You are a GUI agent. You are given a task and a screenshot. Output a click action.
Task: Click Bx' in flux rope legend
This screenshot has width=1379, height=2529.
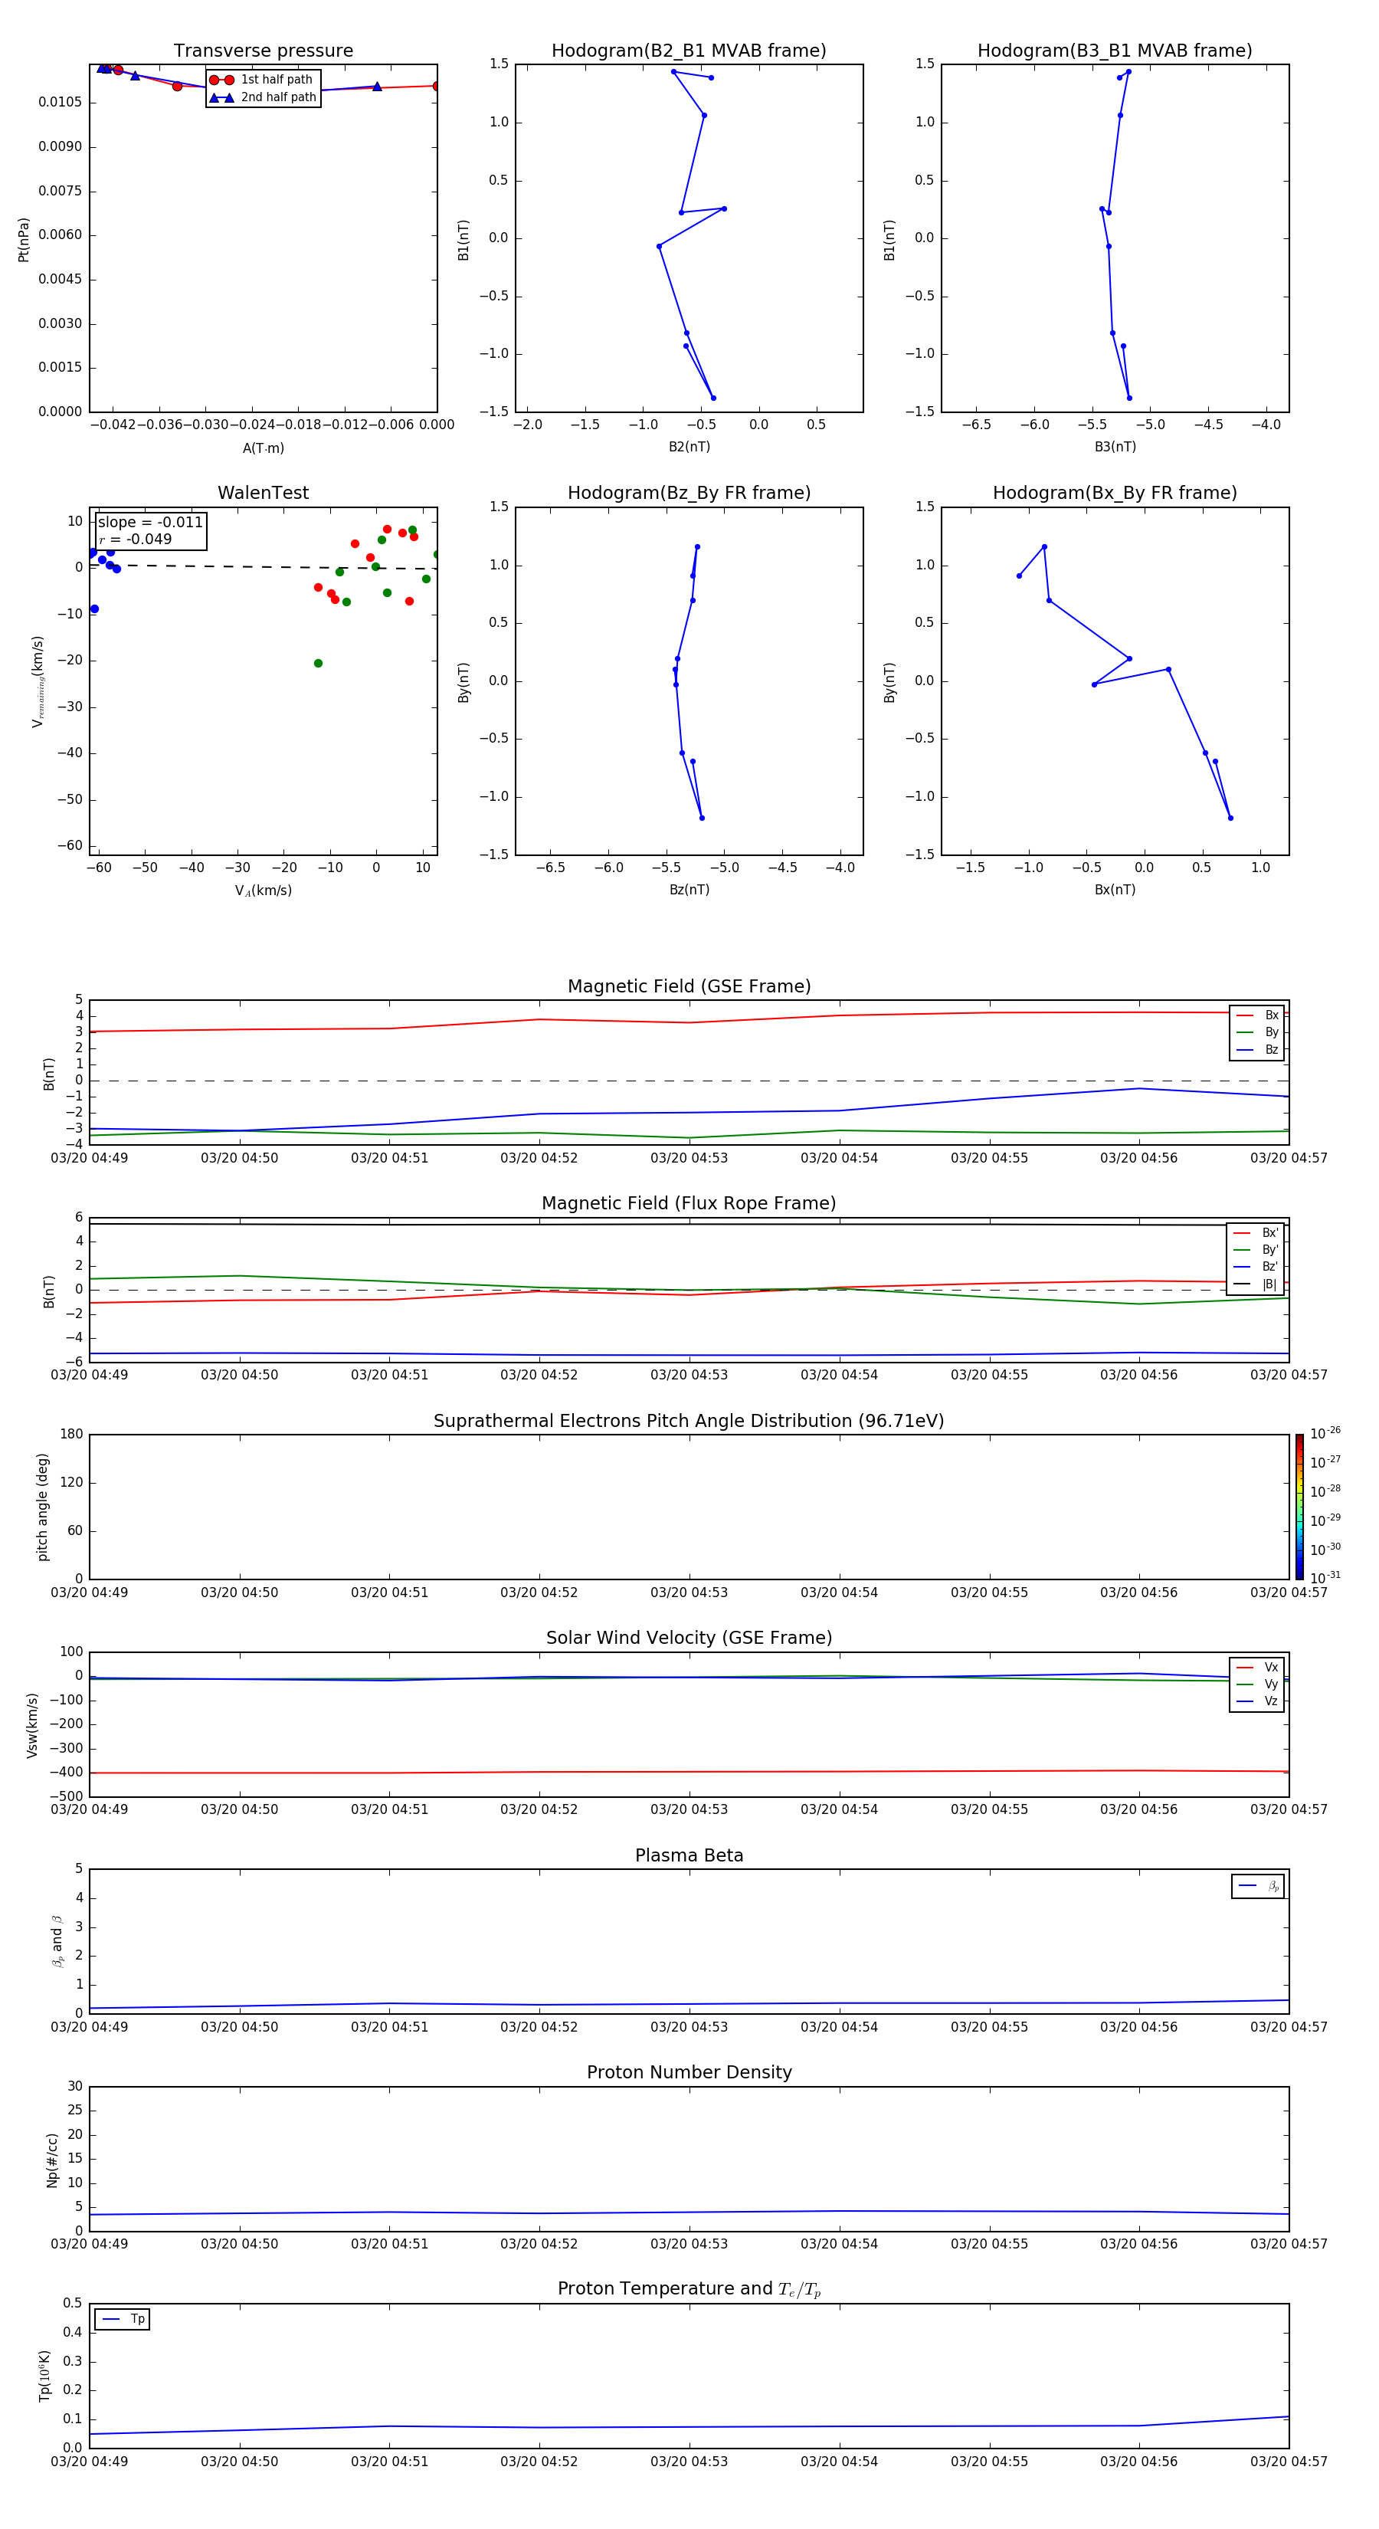(1256, 1233)
